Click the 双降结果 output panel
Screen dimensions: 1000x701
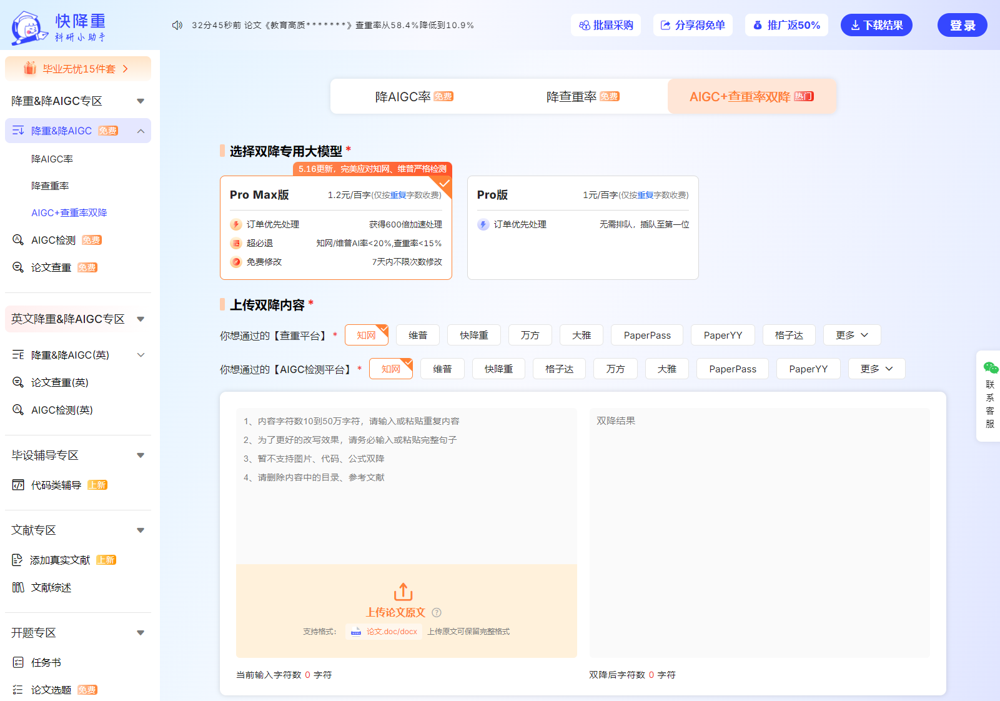point(760,533)
